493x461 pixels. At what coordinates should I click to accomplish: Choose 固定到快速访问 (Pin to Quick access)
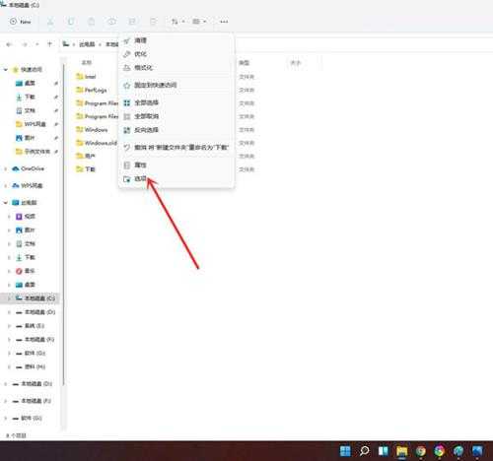pos(176,86)
